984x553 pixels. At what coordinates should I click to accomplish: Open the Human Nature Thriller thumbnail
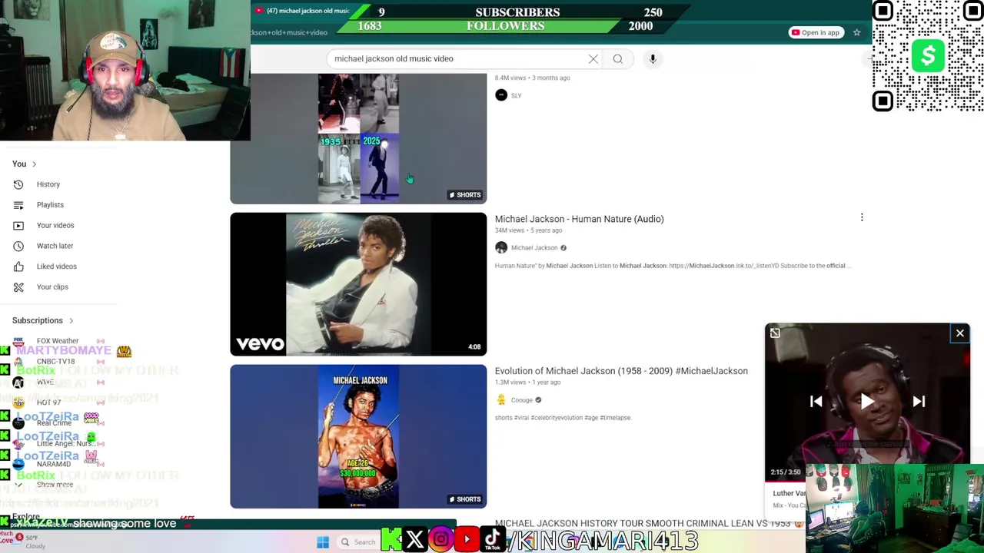pyautogui.click(x=358, y=284)
